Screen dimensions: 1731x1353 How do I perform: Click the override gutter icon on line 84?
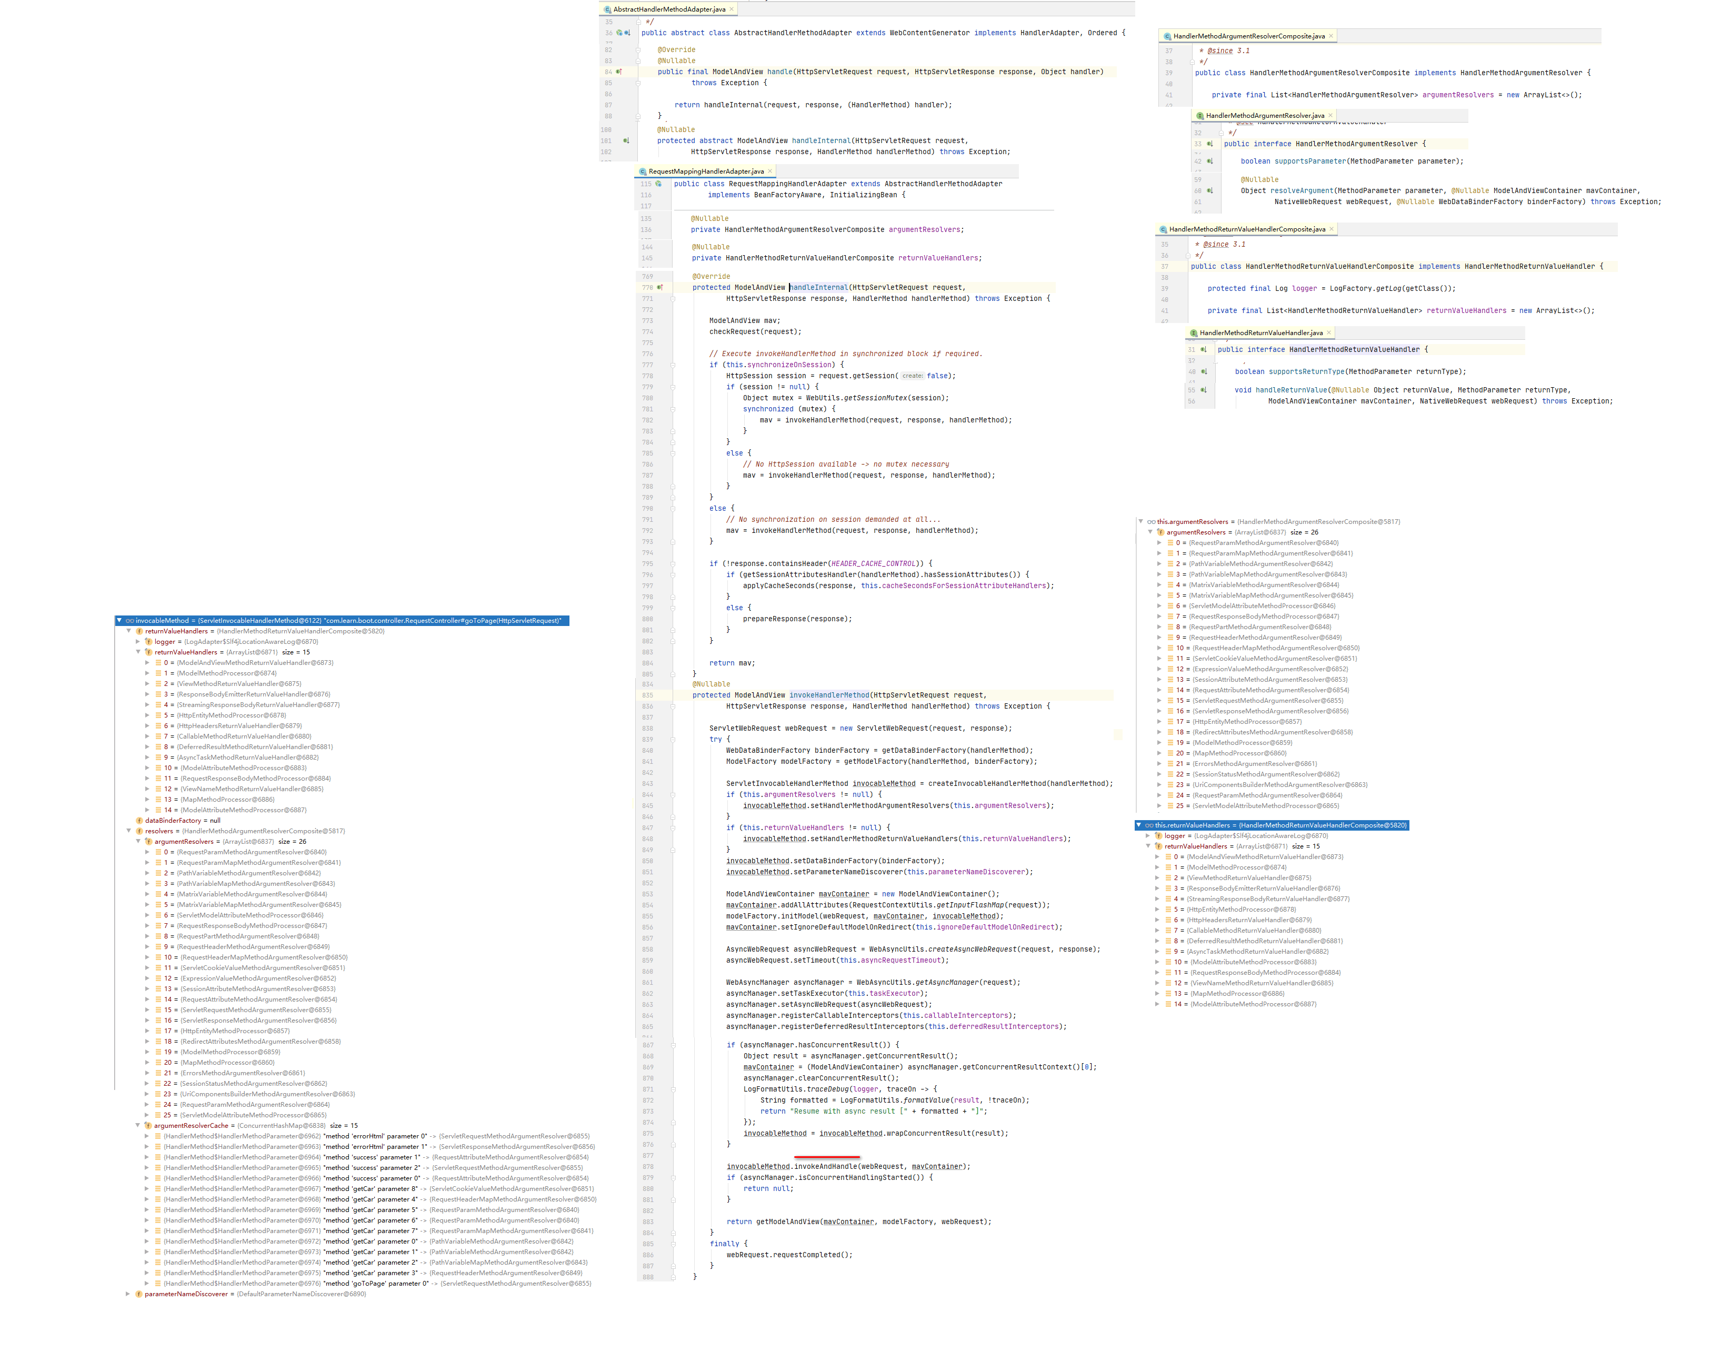point(619,72)
